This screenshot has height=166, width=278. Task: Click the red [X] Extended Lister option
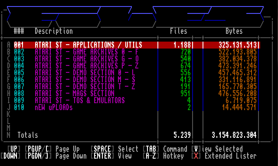coord(224,156)
